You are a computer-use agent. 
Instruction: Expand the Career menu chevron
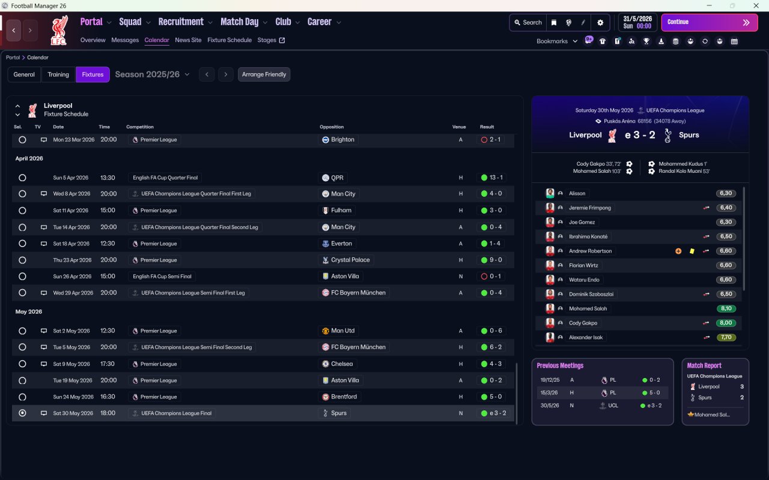tap(338, 23)
